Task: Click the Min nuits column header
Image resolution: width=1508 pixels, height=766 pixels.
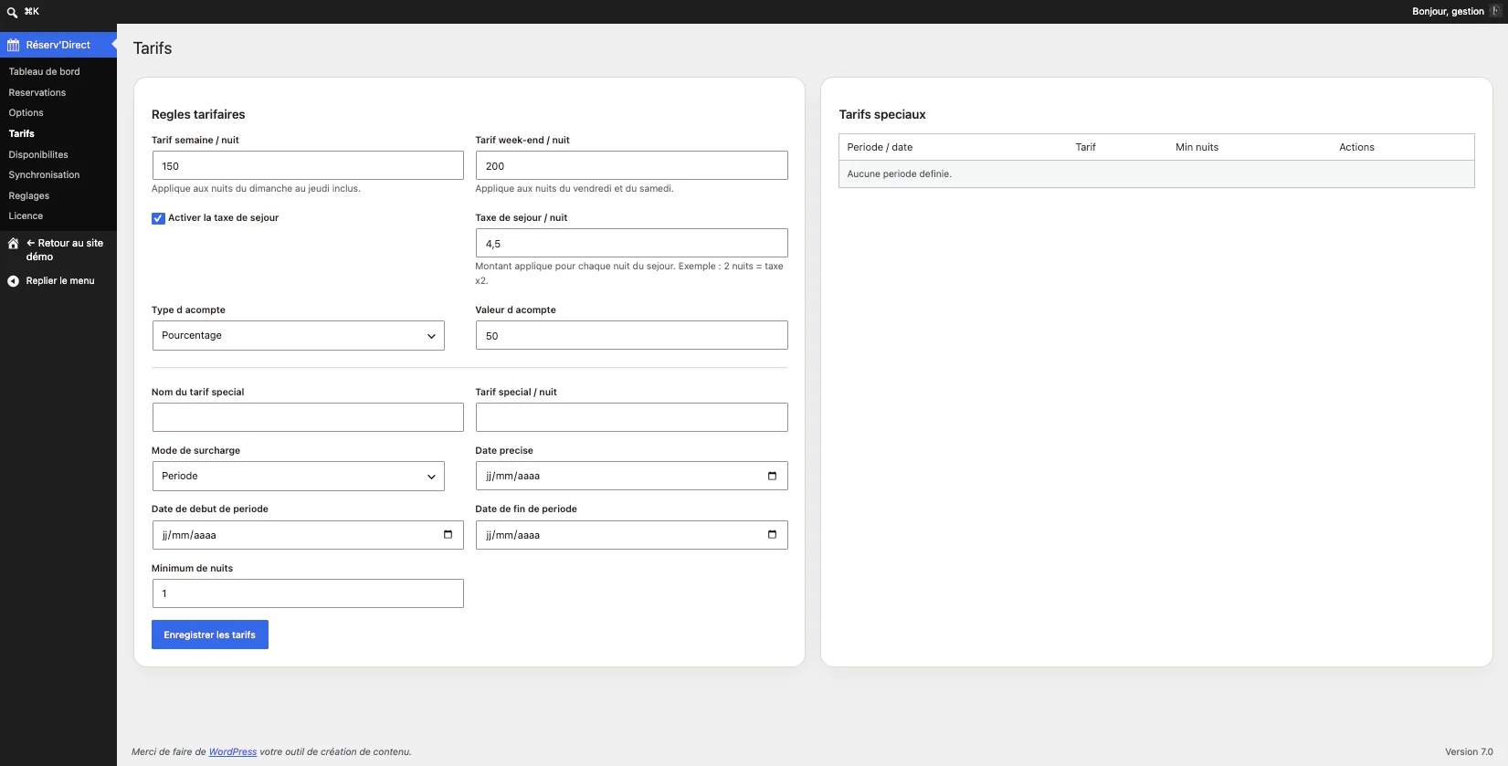Action: pyautogui.click(x=1197, y=147)
